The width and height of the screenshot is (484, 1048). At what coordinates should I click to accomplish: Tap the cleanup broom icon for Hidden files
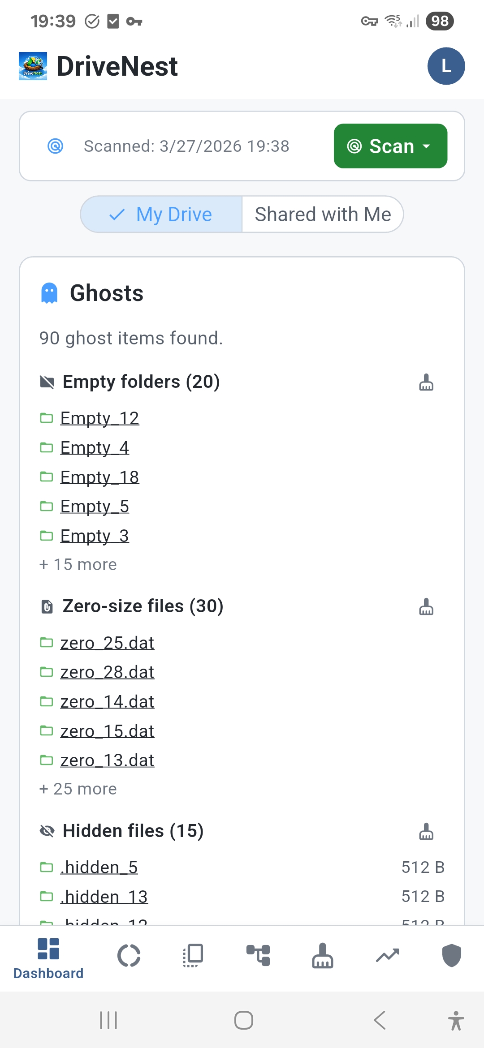[x=426, y=831]
